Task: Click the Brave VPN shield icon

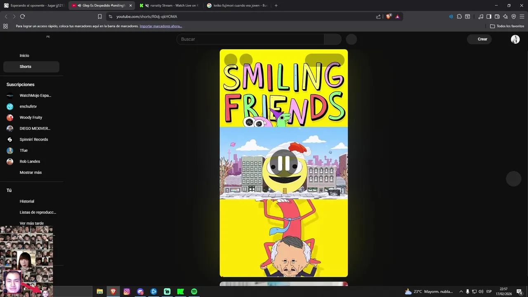Action: [x=514, y=16]
